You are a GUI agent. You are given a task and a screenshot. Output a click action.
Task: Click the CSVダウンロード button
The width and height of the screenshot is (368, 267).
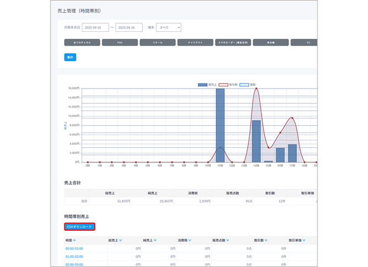(x=80, y=227)
